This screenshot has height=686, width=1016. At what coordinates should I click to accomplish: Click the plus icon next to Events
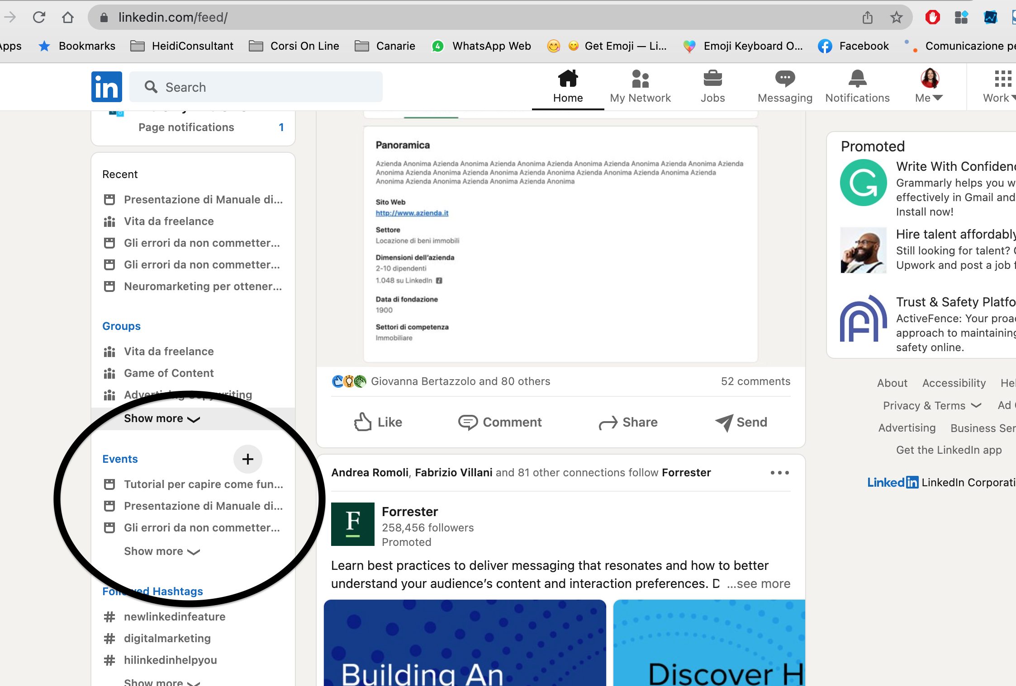tap(247, 459)
